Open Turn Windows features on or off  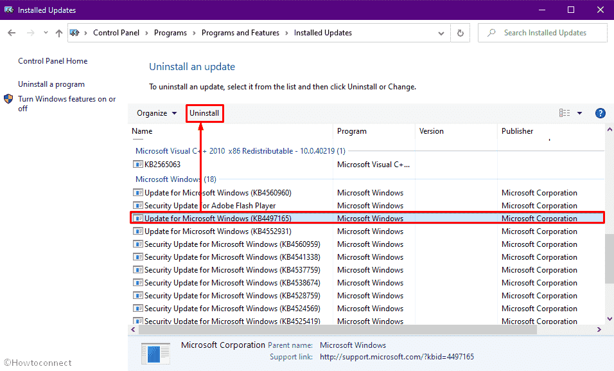click(x=67, y=104)
